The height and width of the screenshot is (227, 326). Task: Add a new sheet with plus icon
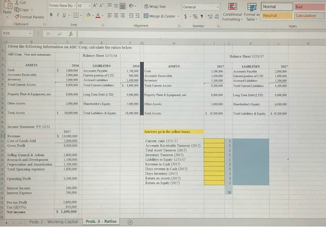click(130, 222)
